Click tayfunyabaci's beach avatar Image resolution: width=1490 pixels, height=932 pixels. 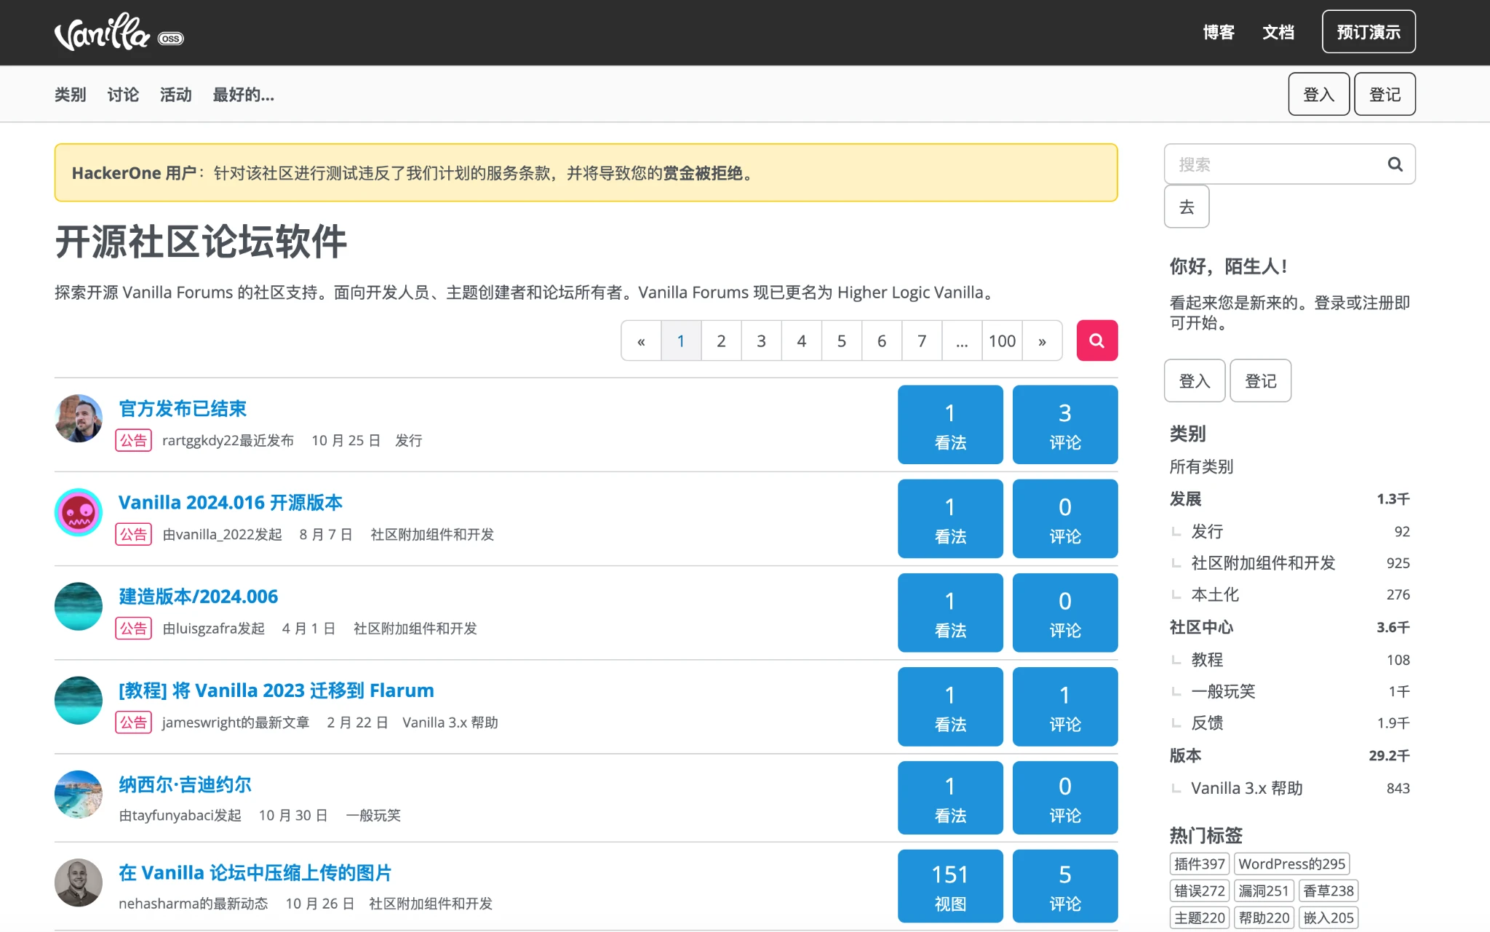pyautogui.click(x=79, y=794)
